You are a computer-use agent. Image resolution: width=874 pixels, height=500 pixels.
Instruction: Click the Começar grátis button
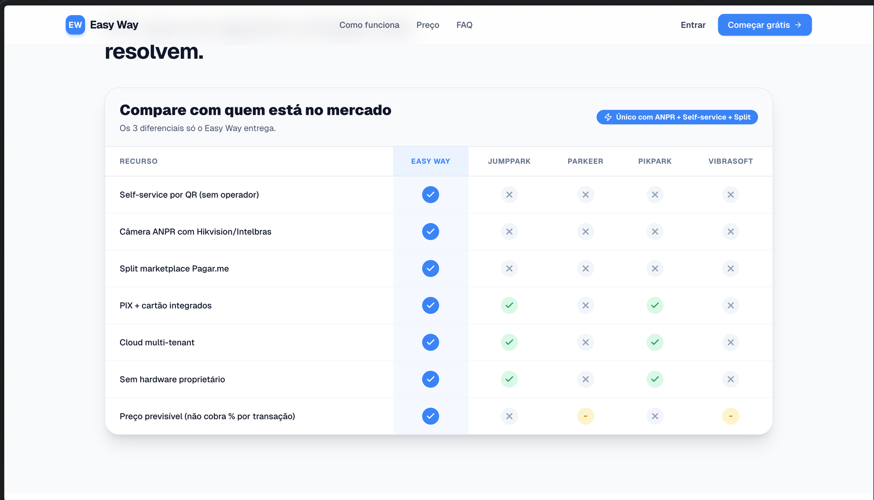[x=764, y=25]
